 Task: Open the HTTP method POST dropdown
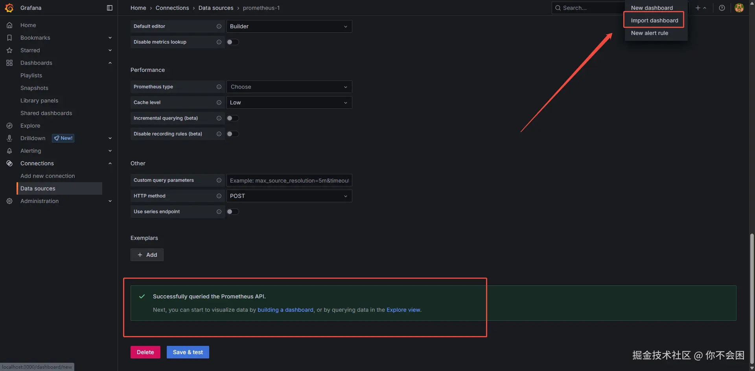[289, 196]
